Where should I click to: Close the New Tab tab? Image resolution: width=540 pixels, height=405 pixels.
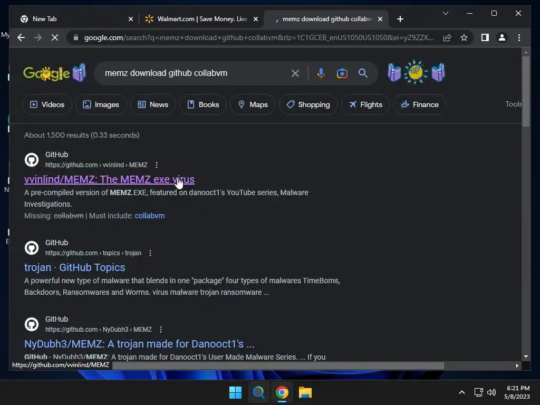point(131,20)
